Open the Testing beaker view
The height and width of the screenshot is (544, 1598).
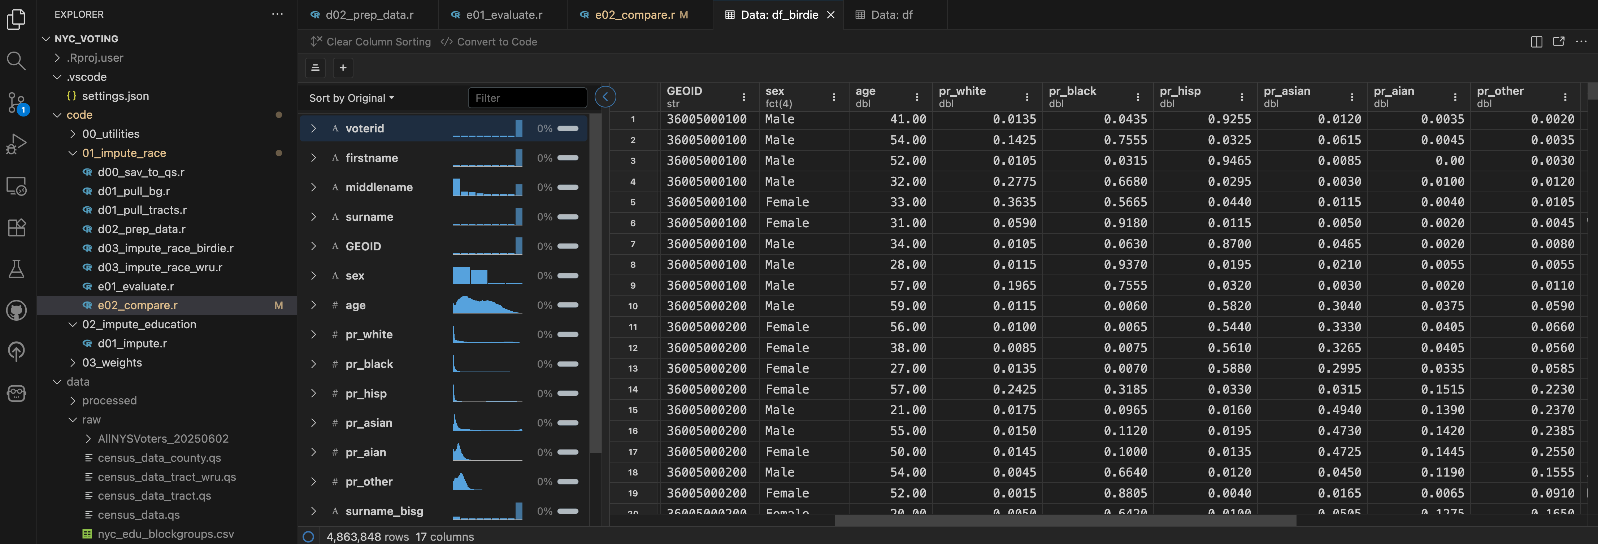[16, 268]
